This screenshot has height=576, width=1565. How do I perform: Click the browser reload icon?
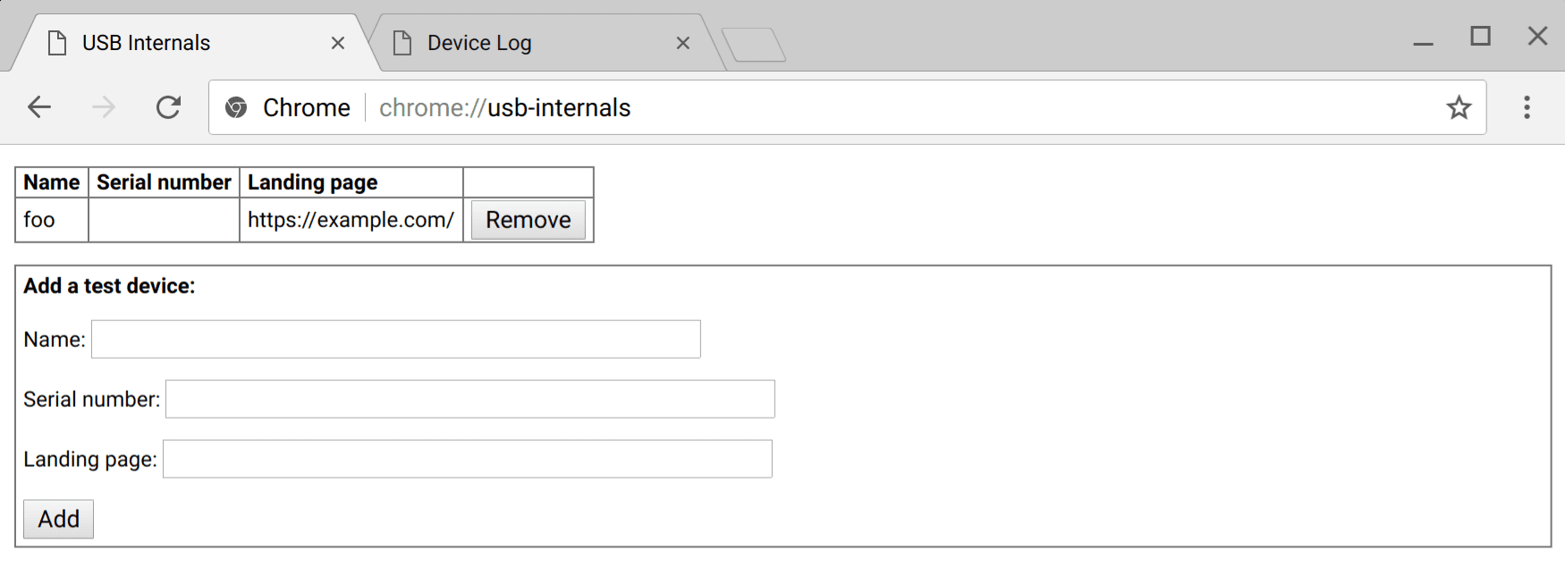point(168,107)
